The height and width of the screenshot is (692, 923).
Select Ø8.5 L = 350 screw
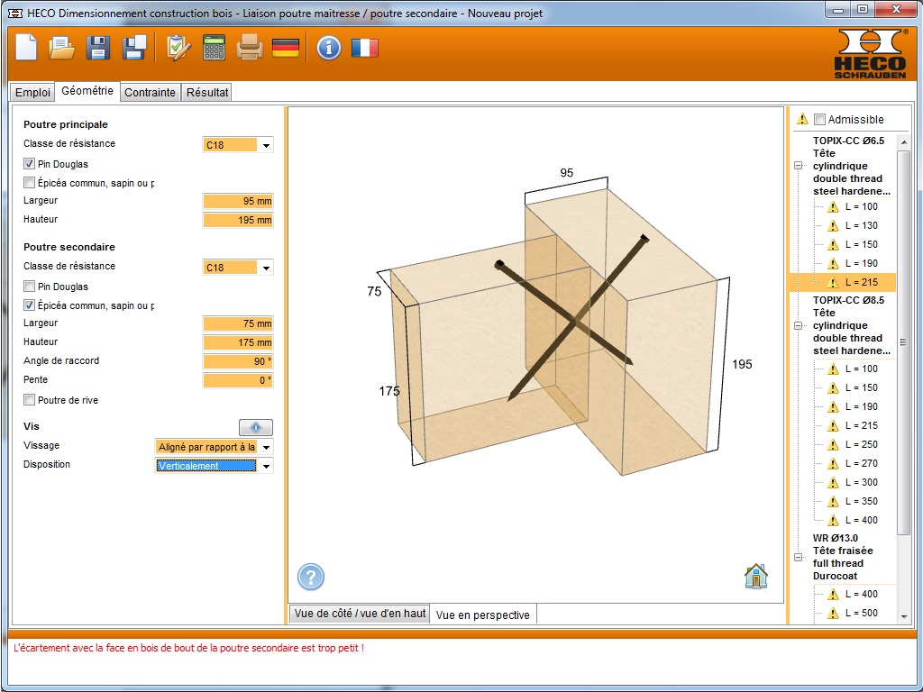[x=861, y=501]
